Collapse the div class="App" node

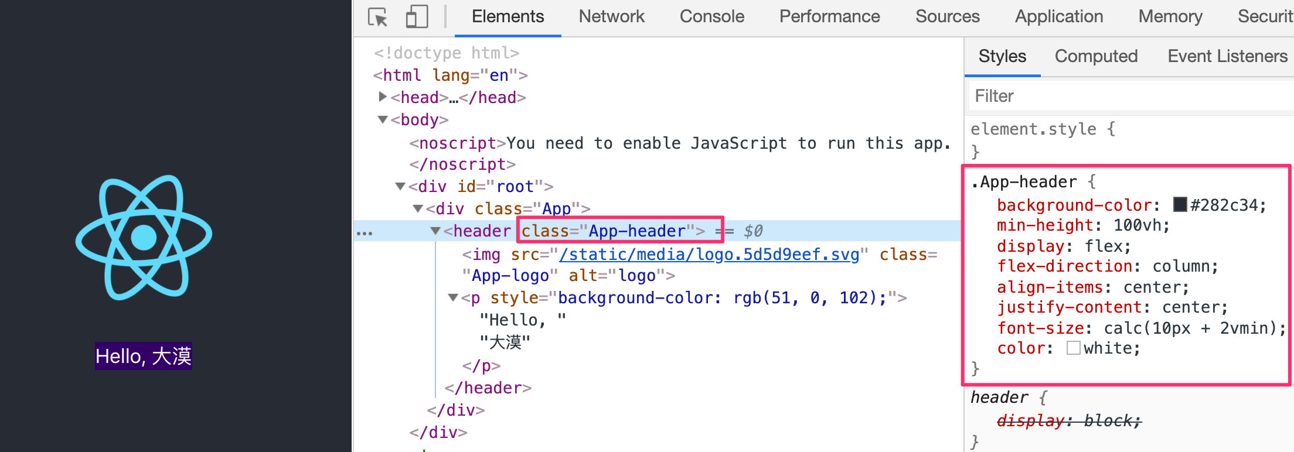[x=418, y=208]
